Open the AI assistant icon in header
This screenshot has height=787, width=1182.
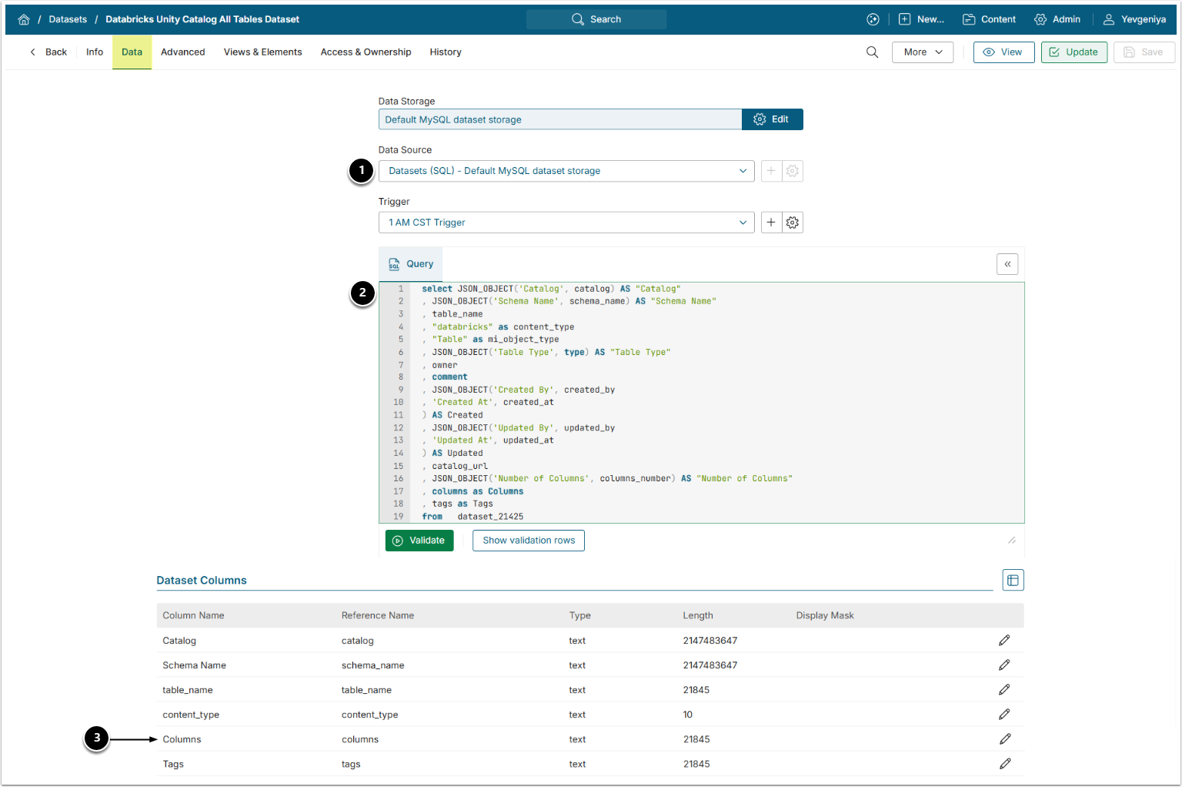click(x=873, y=19)
